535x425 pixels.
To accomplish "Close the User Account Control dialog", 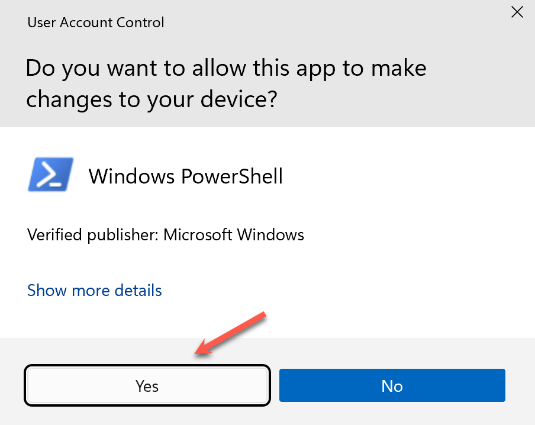I will 517,12.
